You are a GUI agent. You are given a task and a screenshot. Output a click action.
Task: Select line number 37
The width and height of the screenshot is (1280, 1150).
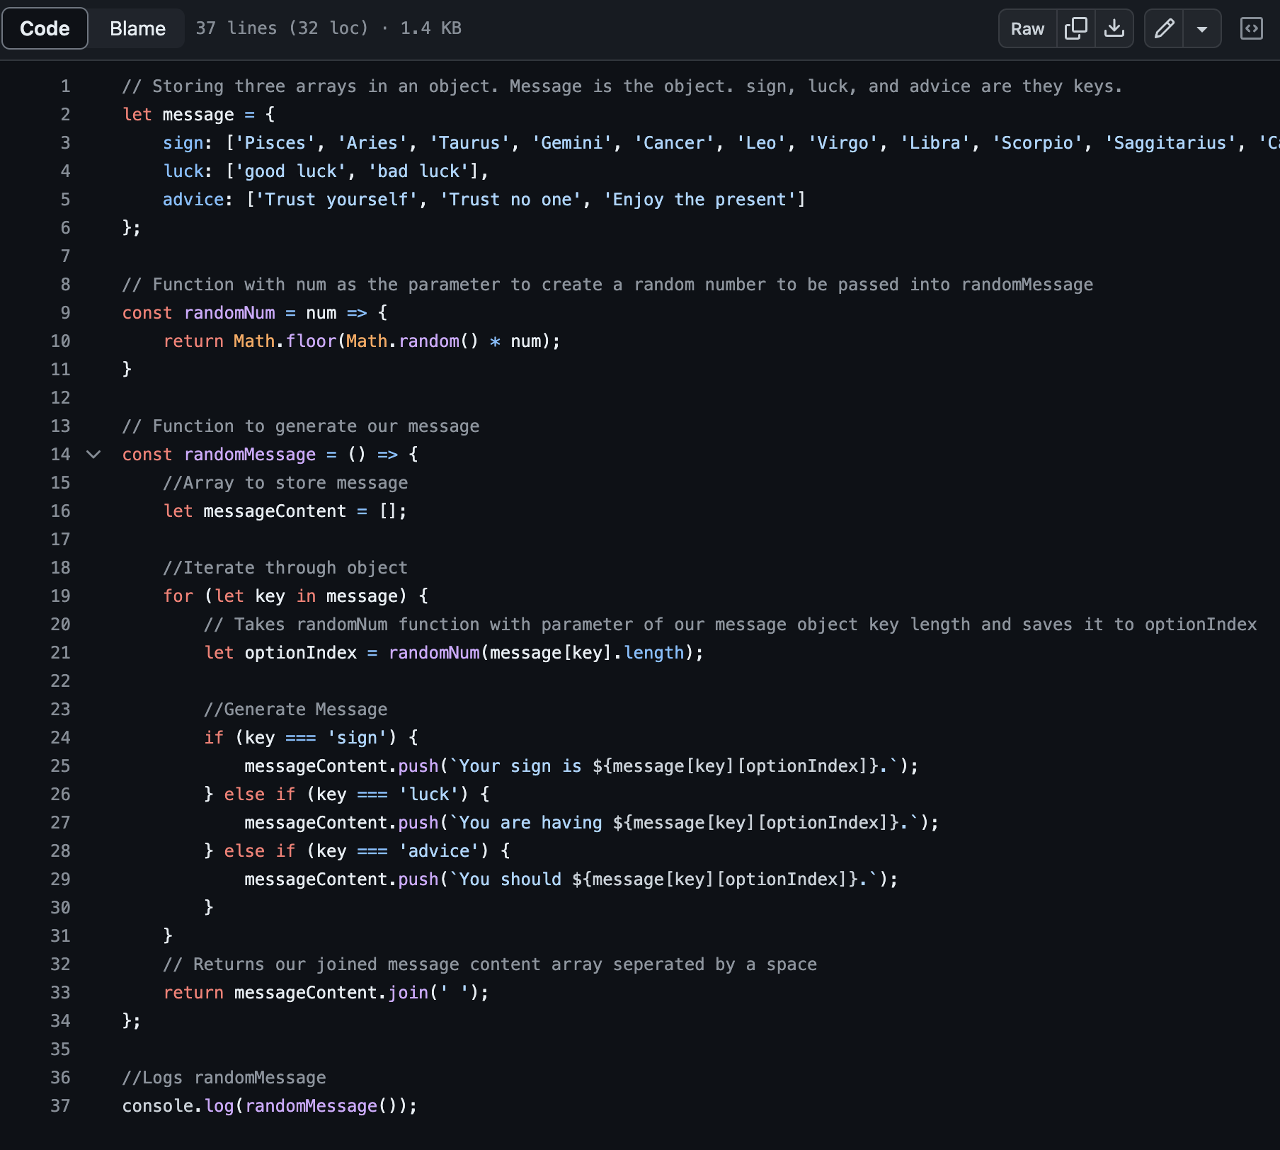[60, 1106]
